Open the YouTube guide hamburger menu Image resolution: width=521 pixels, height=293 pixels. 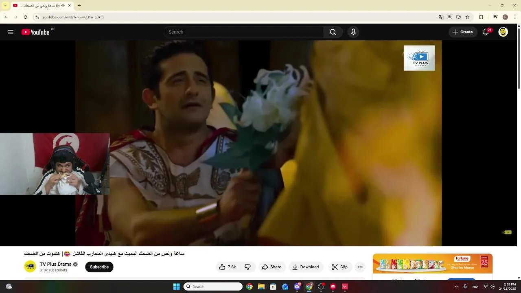(x=11, y=32)
